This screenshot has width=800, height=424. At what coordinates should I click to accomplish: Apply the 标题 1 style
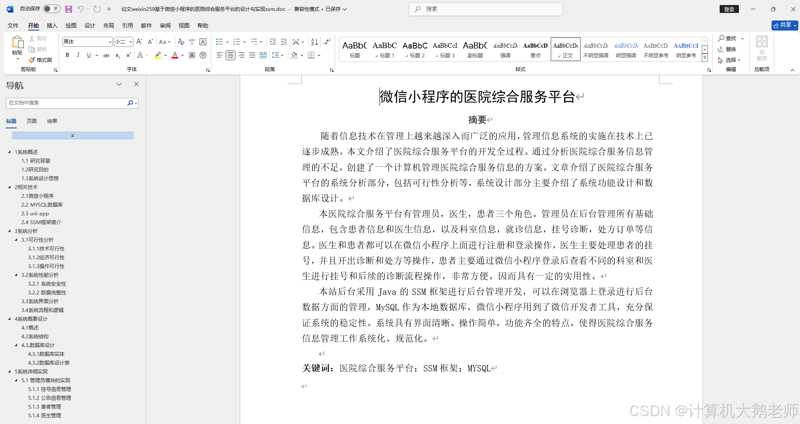[385, 49]
